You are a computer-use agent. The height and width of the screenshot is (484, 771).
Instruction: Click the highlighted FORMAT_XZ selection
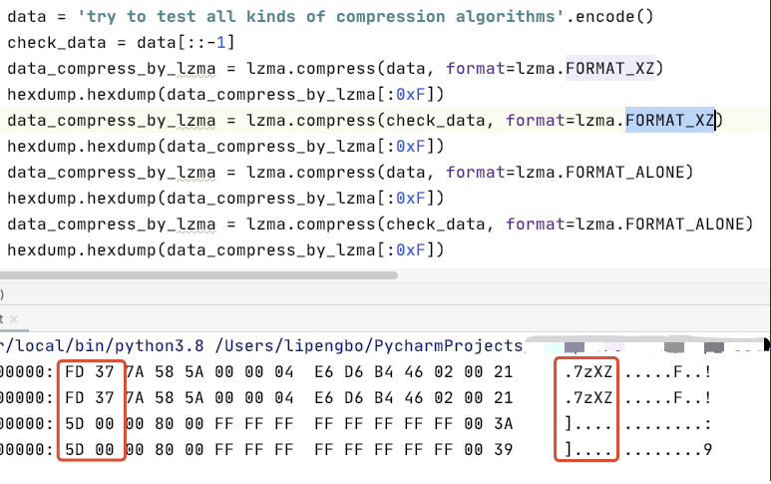pos(669,121)
